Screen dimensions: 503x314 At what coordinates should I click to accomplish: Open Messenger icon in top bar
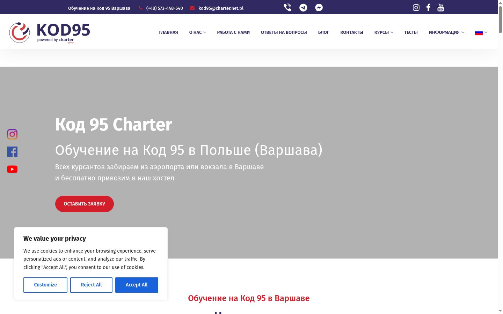click(x=319, y=7)
